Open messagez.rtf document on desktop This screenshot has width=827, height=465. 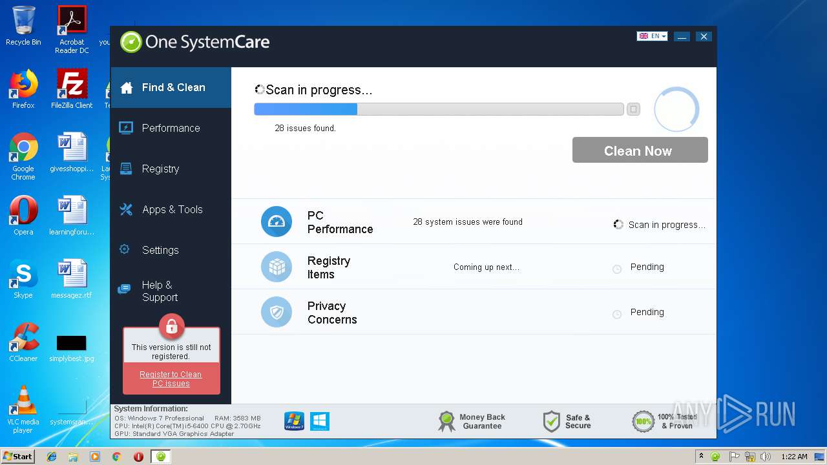click(72, 278)
